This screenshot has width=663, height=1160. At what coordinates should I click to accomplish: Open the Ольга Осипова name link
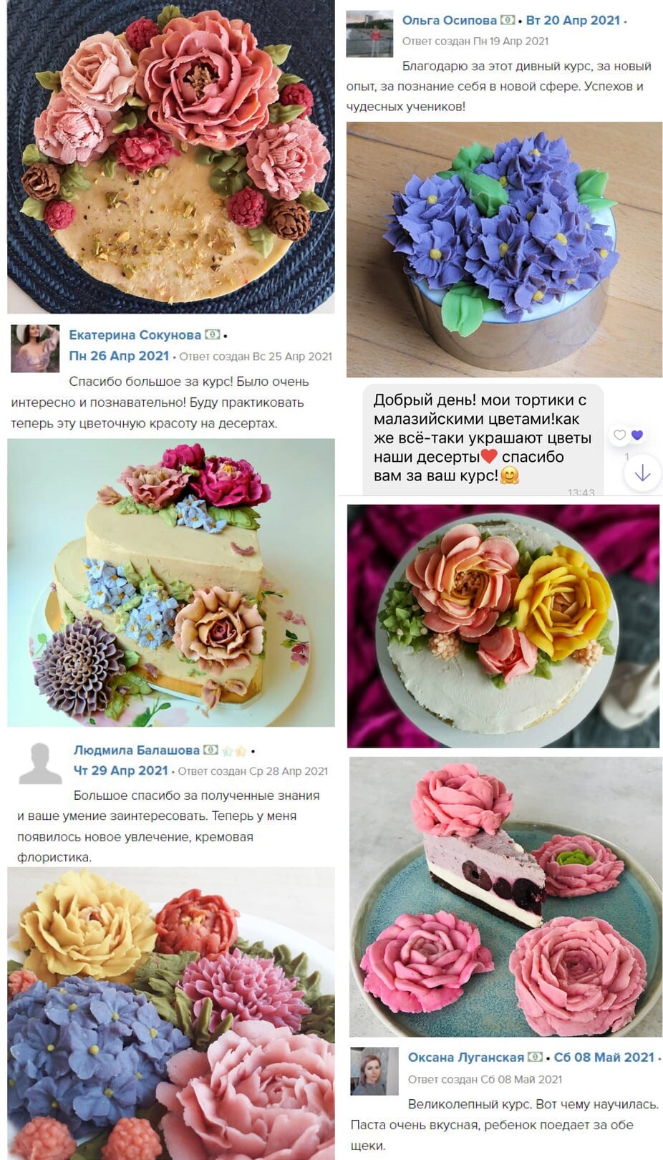(x=449, y=20)
